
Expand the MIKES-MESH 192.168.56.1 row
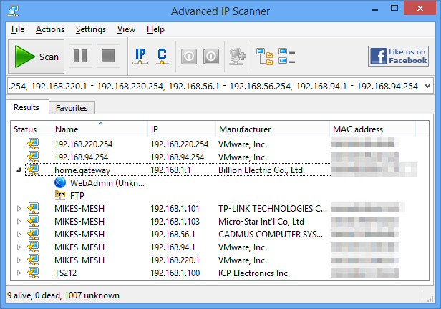tap(19, 235)
